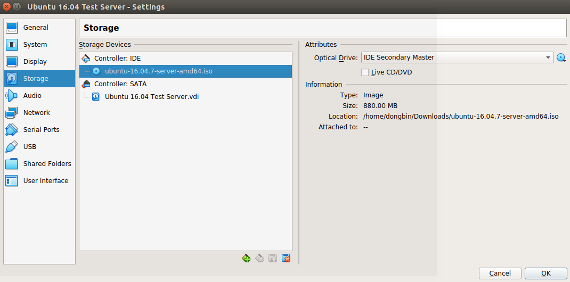Open the Shared Folders settings category
The height and width of the screenshot is (282, 570).
click(39, 164)
